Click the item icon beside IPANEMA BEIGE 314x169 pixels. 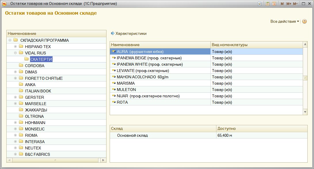point(114,58)
